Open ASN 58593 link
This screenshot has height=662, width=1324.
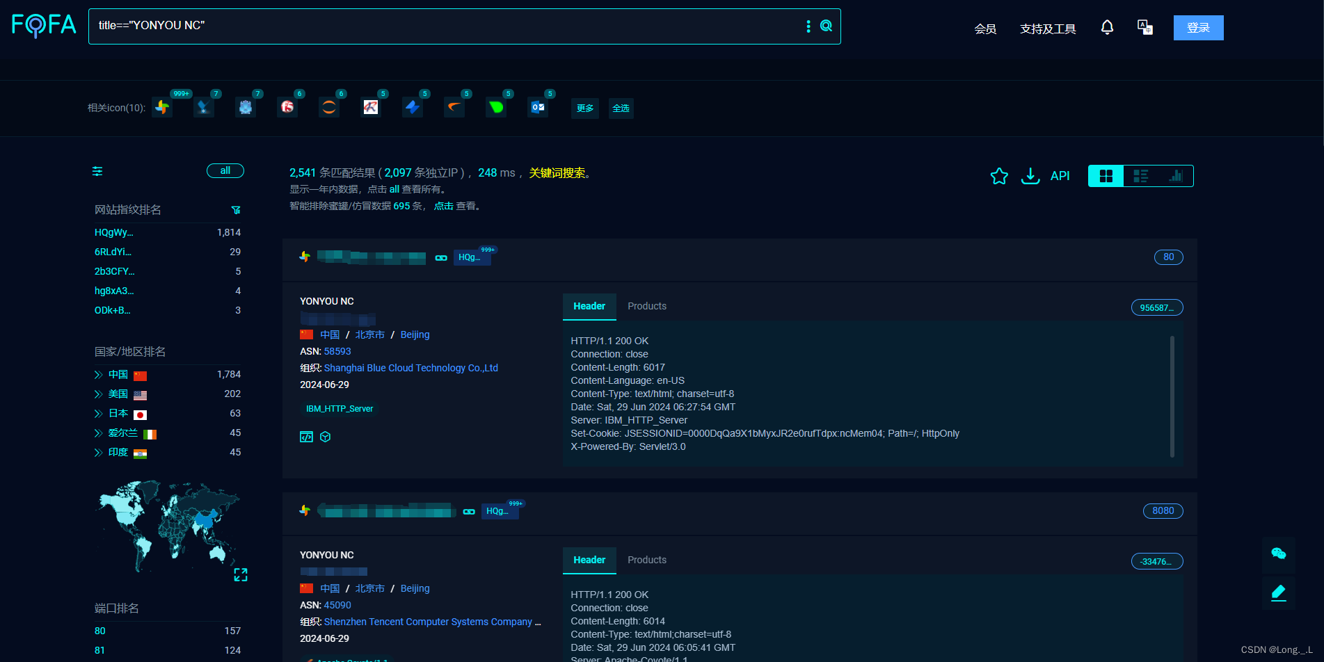pos(337,351)
